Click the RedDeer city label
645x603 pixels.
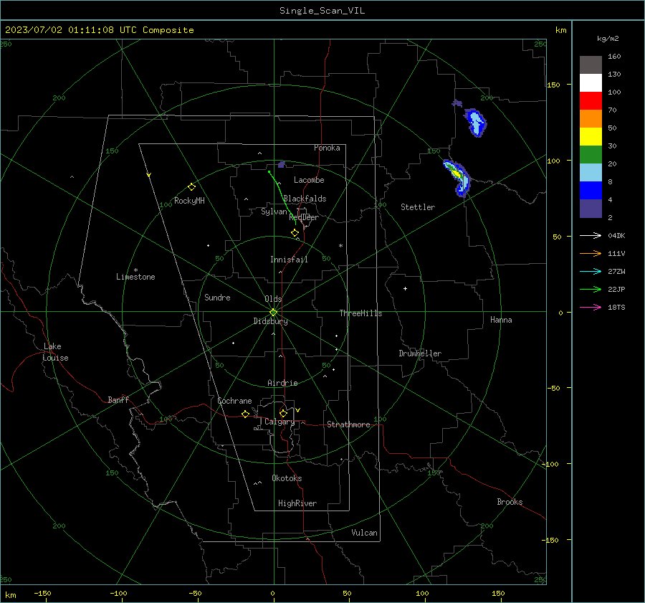coord(304,217)
